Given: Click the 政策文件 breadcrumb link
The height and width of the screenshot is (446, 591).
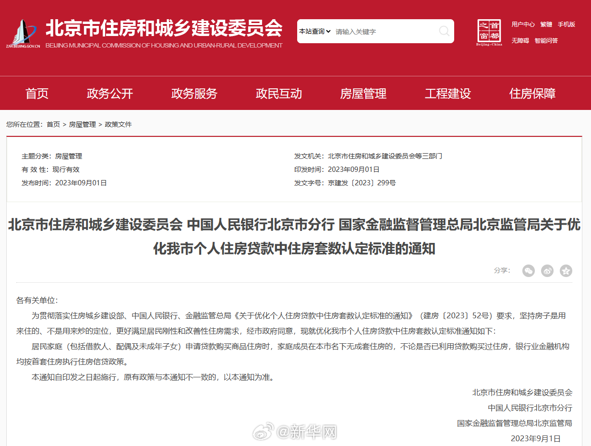Looking at the screenshot, I should pos(118,124).
